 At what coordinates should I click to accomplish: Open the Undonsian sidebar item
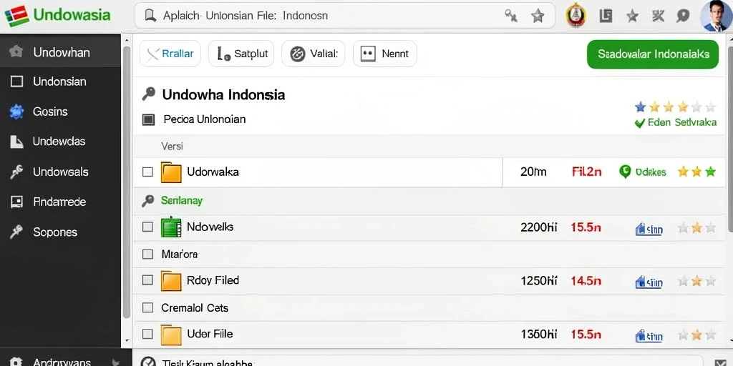pyautogui.click(x=61, y=81)
